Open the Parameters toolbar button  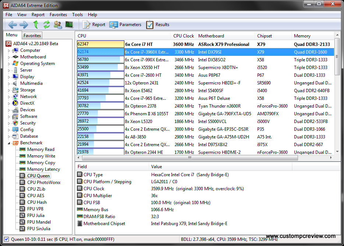point(125,25)
